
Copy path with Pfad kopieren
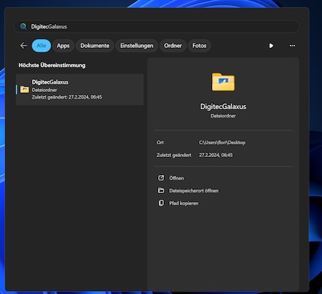click(x=183, y=203)
